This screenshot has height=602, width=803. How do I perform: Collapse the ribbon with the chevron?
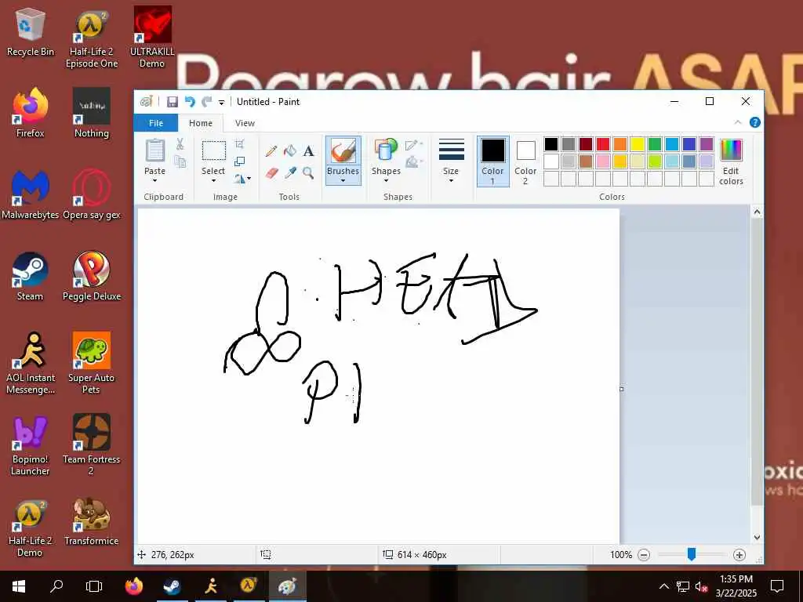(738, 122)
